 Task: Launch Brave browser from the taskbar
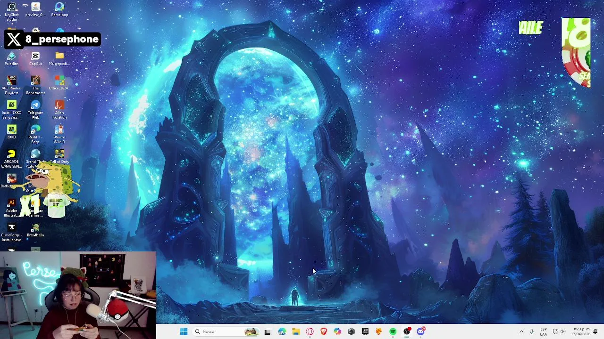coord(323,331)
